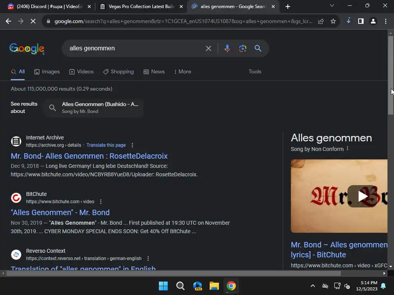Screen dimensions: 394x295
Task: Open Song by Non Conform options menu
Action: point(347,149)
